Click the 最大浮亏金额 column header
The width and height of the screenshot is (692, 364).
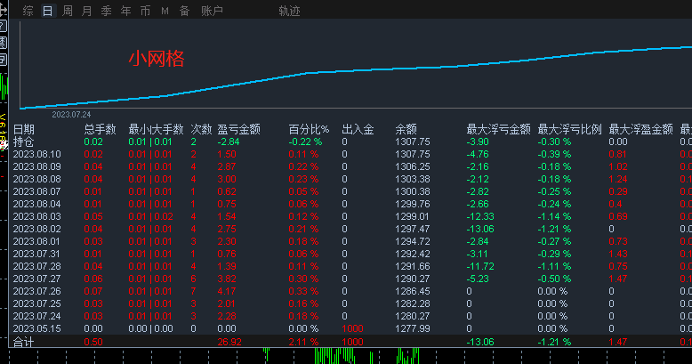498,129
